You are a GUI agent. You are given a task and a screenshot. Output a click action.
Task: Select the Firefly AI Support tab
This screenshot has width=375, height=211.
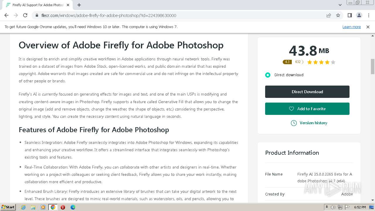click(x=37, y=5)
